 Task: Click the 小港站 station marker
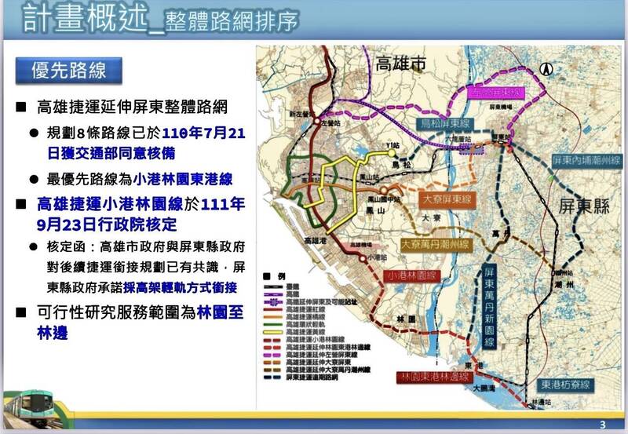point(361,257)
